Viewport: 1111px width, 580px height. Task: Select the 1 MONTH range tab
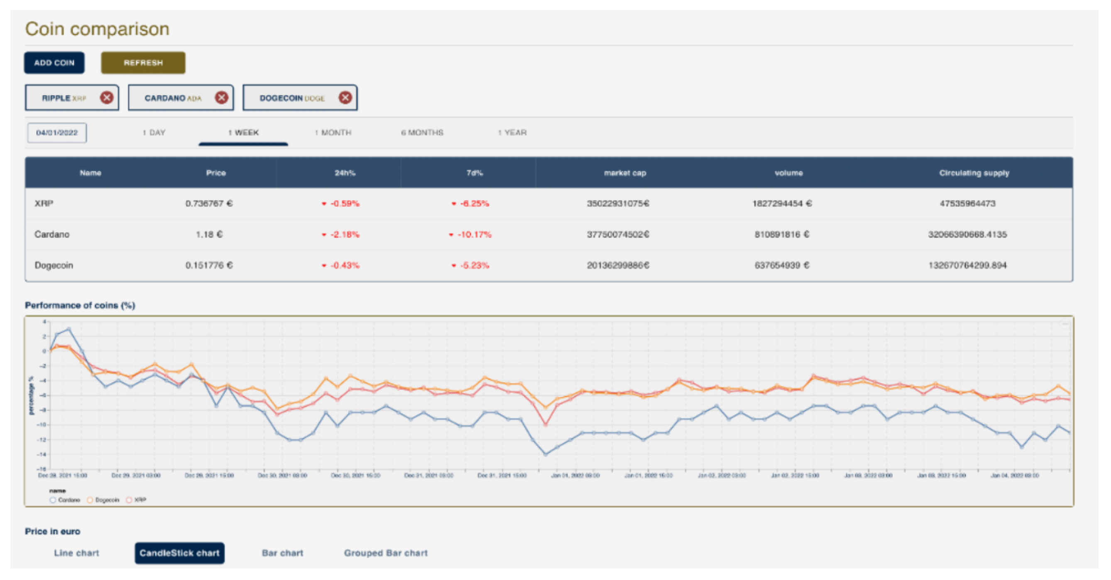[x=333, y=133]
